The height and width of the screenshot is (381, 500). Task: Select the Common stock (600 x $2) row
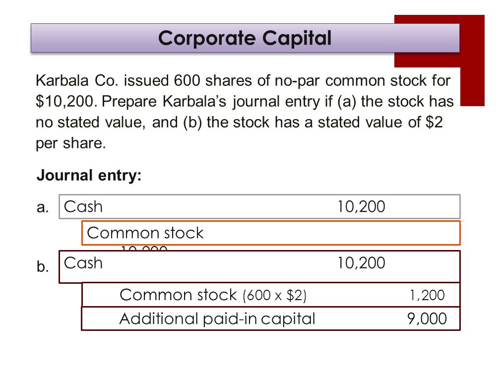click(271, 295)
